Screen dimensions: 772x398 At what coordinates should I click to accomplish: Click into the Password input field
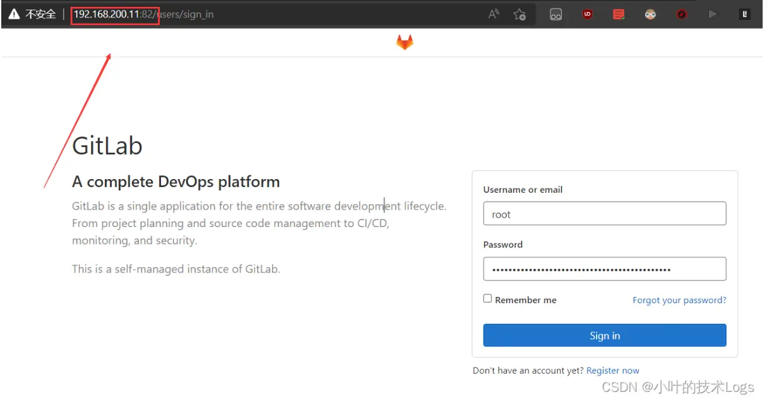click(x=604, y=269)
